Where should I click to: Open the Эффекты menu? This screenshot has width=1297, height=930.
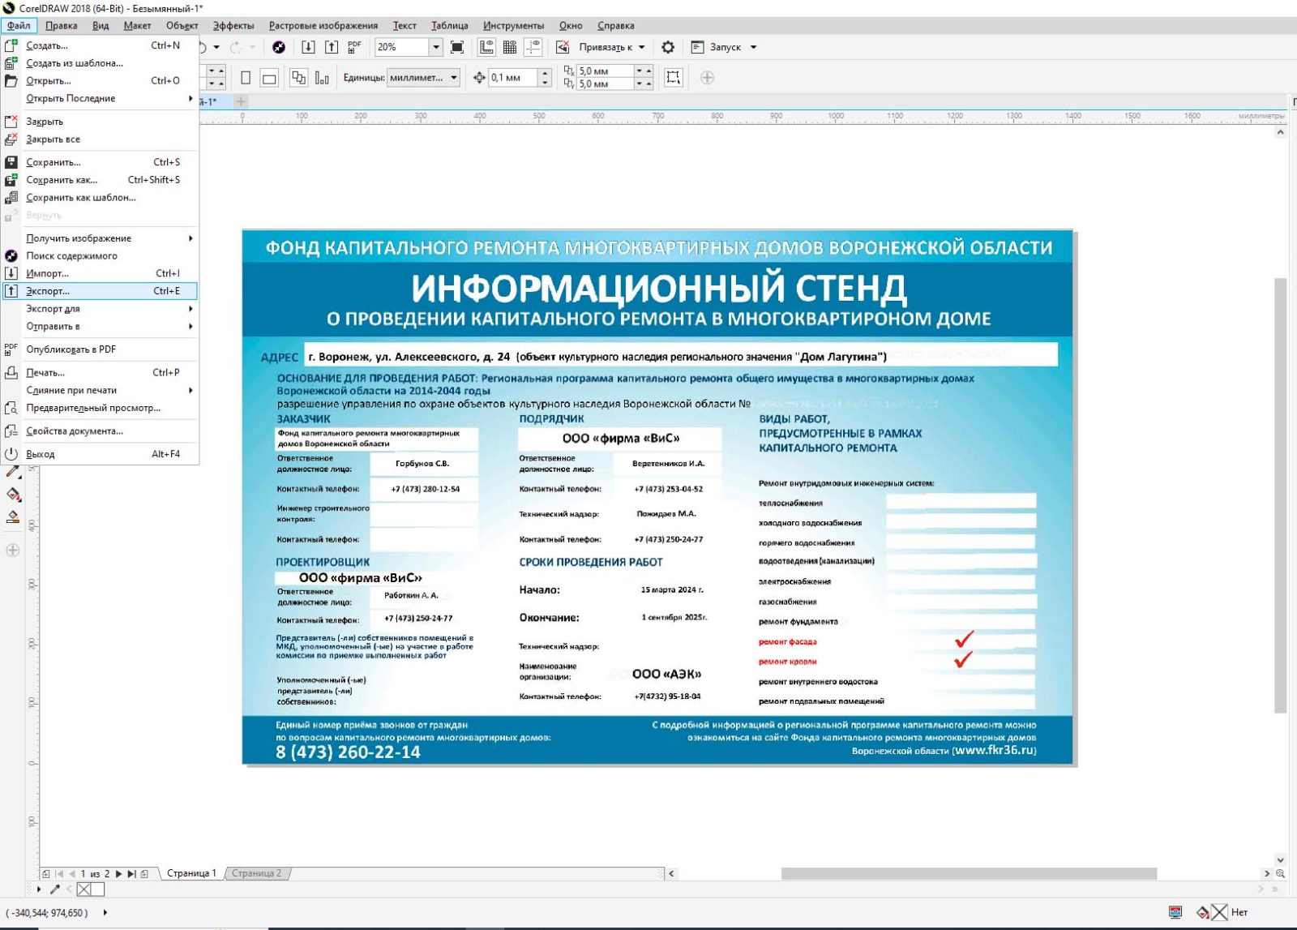[233, 25]
